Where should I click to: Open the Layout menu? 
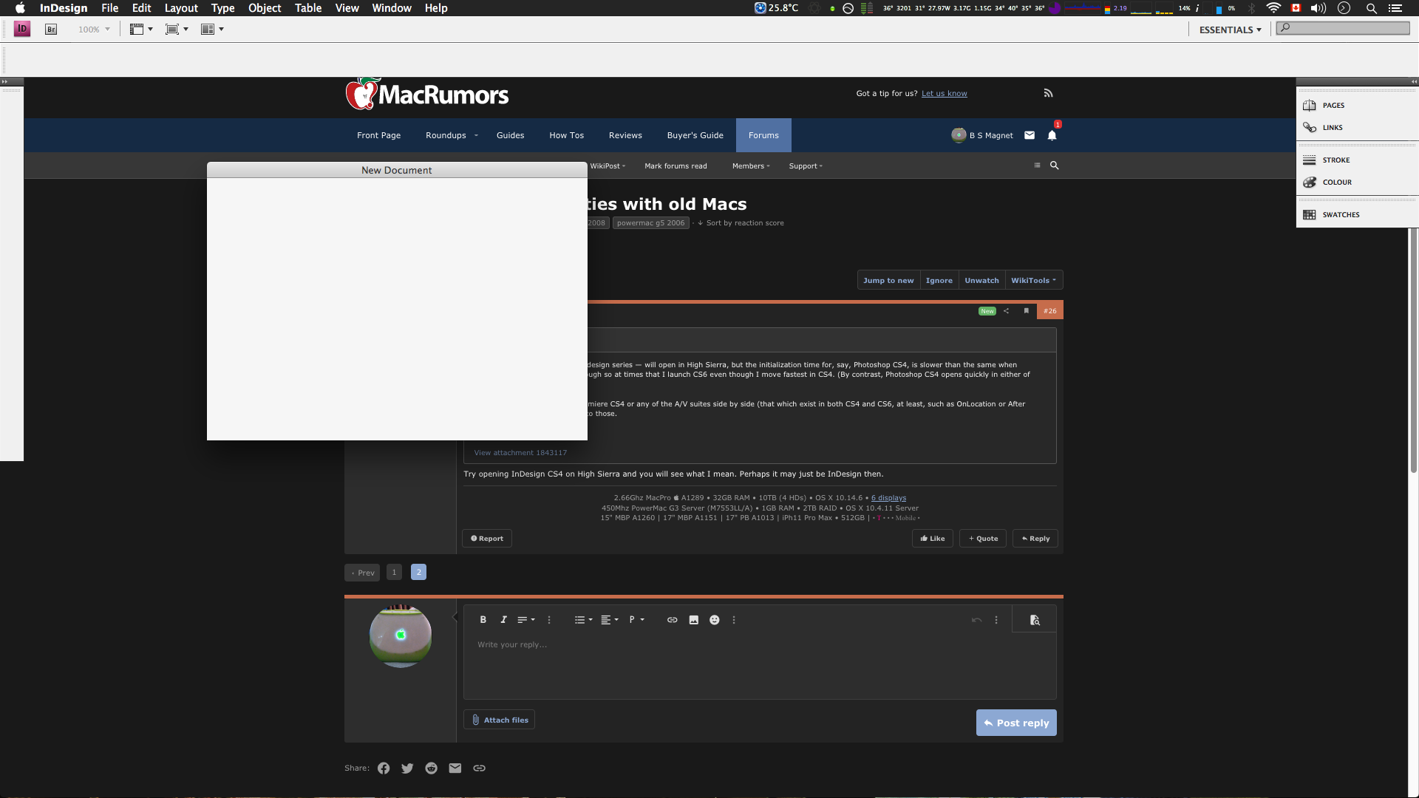point(181,8)
